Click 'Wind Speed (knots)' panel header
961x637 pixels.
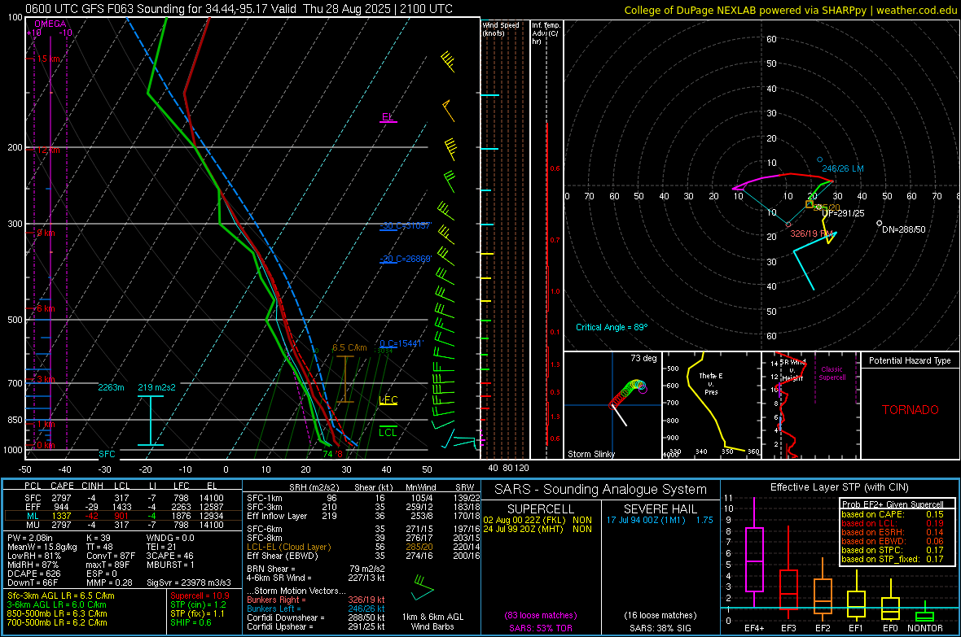(501, 28)
